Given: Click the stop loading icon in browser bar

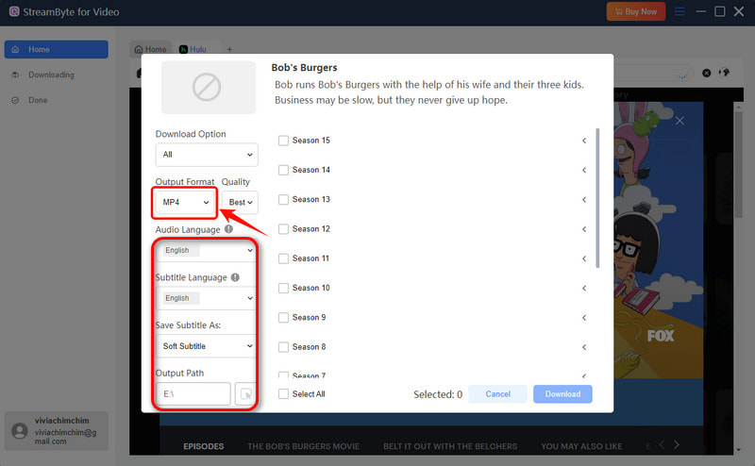Looking at the screenshot, I should 706,74.
